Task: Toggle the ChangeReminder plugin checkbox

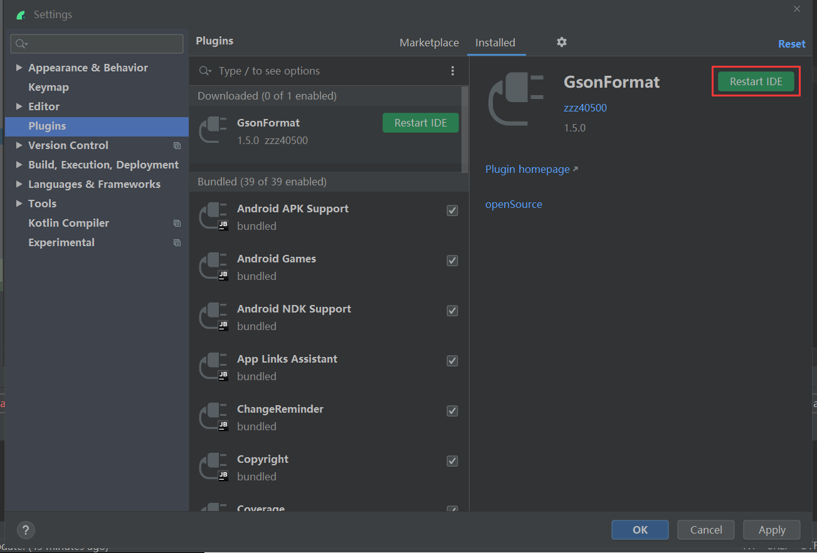Action: pos(452,411)
